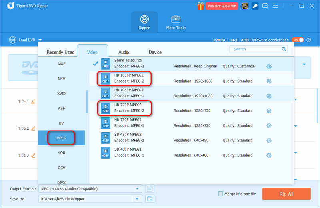Select XVID in the format list
This screenshot has width=320, height=208.
pyautogui.click(x=62, y=93)
